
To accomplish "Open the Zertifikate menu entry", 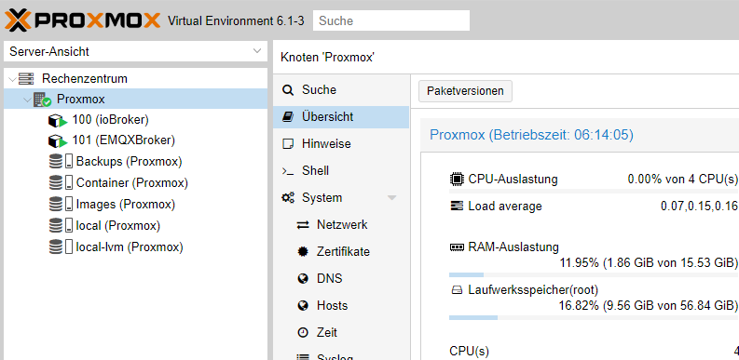I will click(341, 252).
